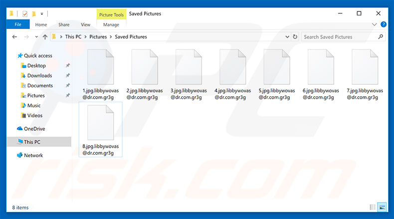Open the Customize Quick Access Toolbar dropdown
394x219 pixels.
(x=42, y=13)
